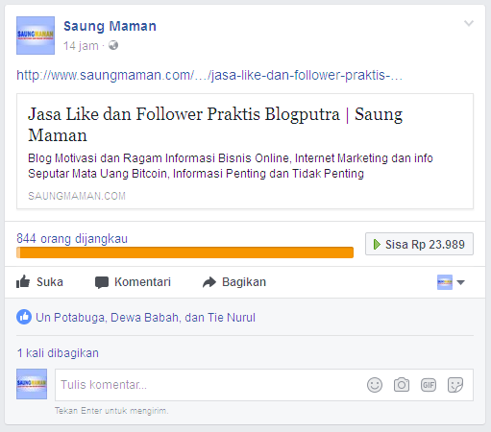Click the SAUNGMAMAN.COM domain label

click(x=77, y=196)
